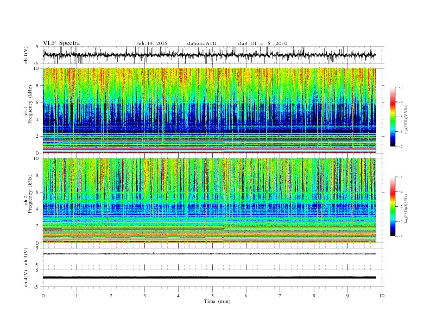The width and height of the screenshot is (430, 332).
Task: Select the date text "Feb. 19, 2015"
Action: pos(151,43)
